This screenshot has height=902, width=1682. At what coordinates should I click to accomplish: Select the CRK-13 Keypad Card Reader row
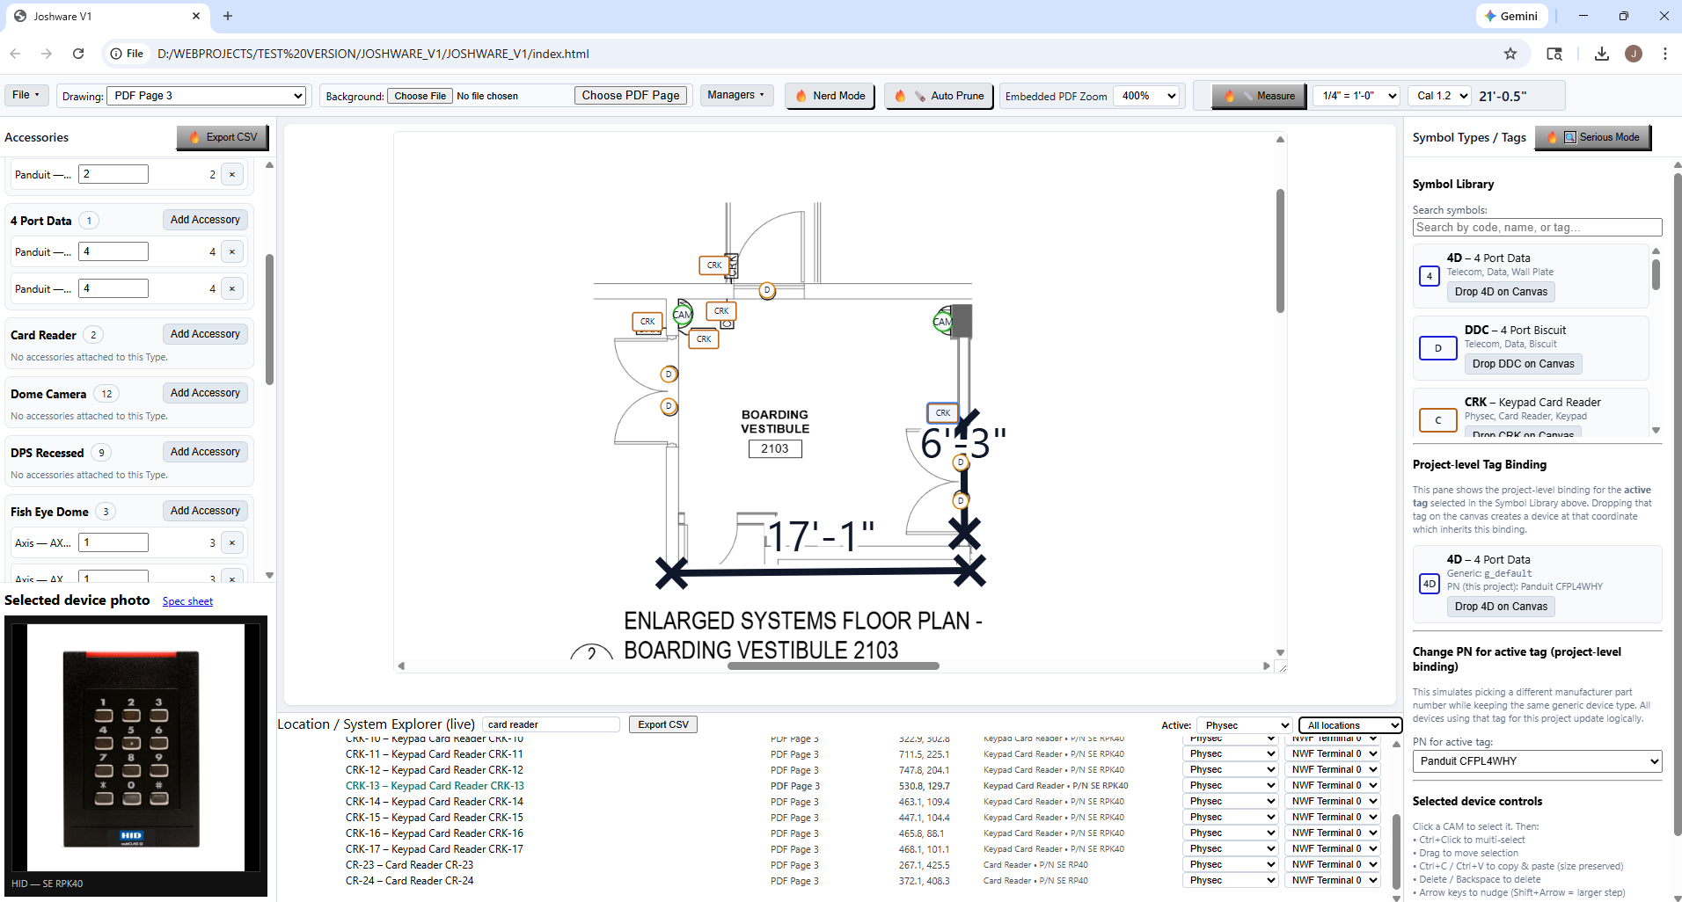coord(434,785)
